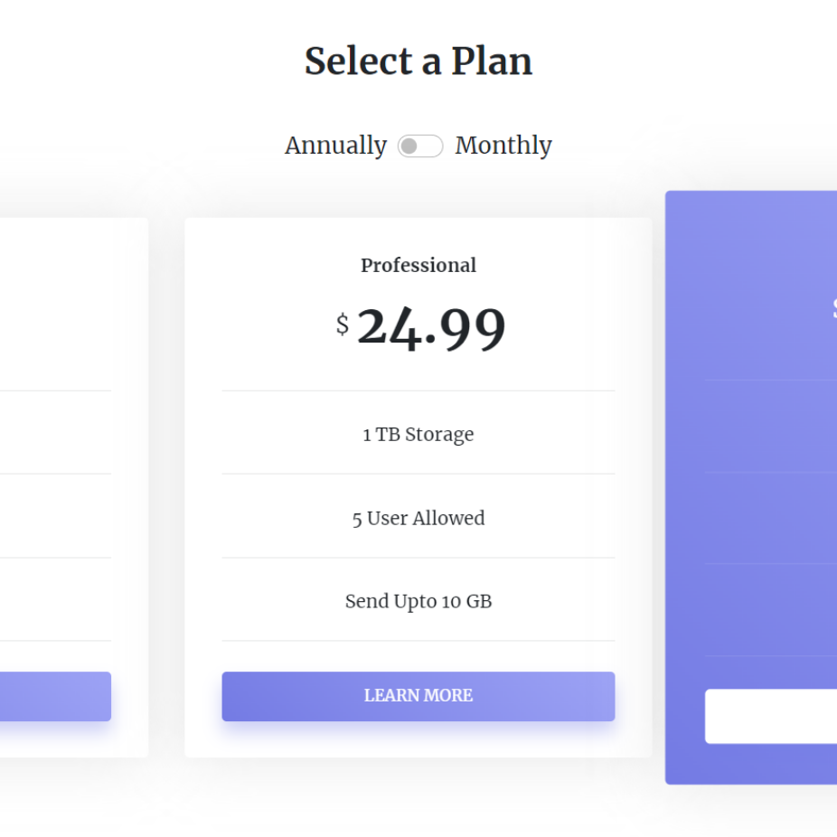This screenshot has height=837, width=837.
Task: Click the gray knob of the billing switch
Action: pos(409,146)
